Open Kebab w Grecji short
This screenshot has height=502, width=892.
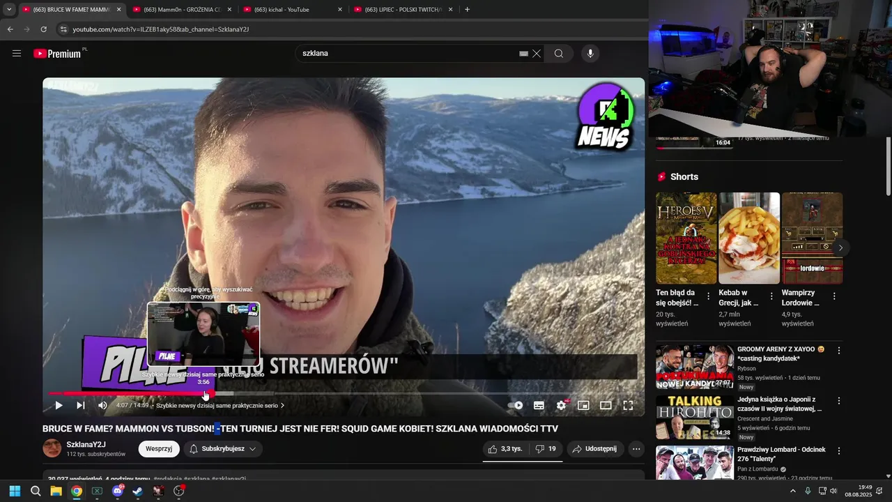click(749, 238)
